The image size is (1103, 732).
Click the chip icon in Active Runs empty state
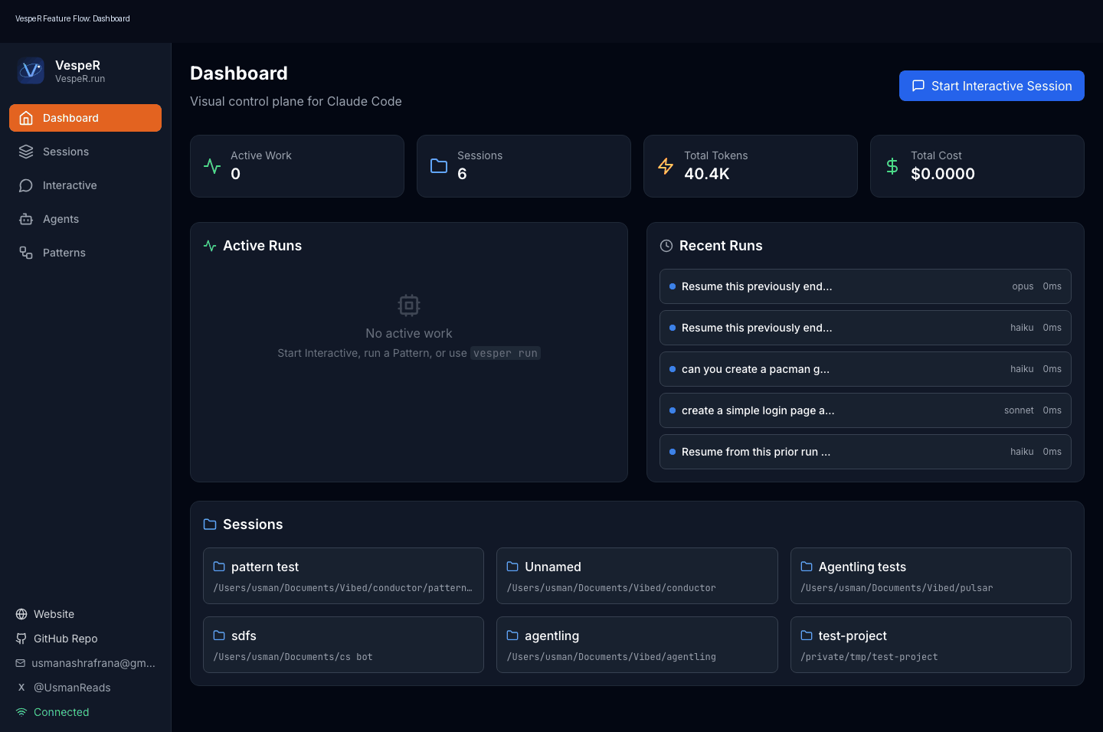click(x=408, y=305)
